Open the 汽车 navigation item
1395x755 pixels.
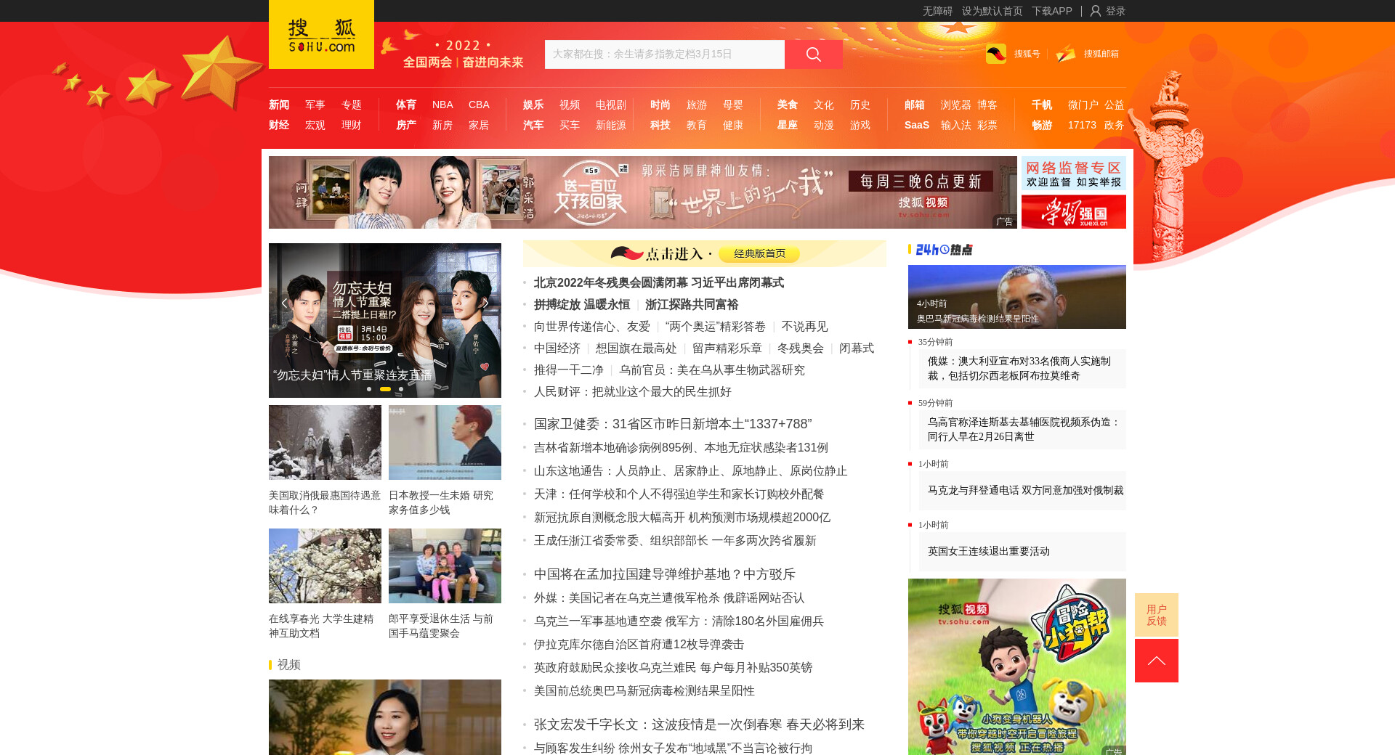coord(533,125)
